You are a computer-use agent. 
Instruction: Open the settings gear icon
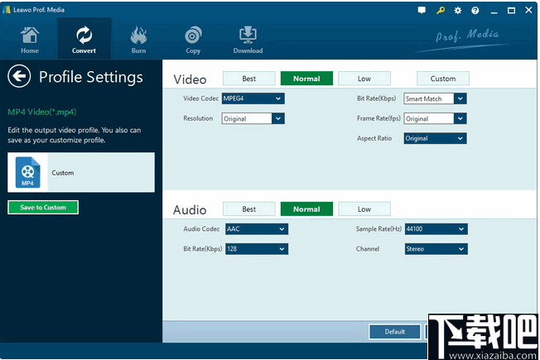(x=458, y=10)
